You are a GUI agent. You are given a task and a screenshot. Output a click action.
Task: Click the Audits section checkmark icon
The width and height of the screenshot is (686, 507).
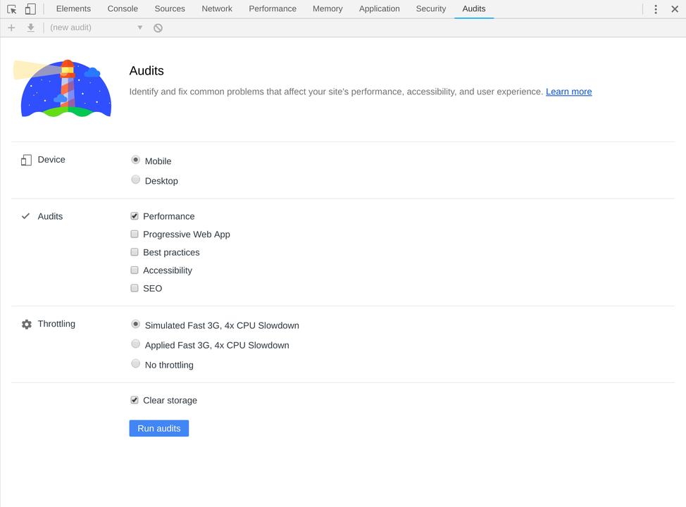click(26, 216)
